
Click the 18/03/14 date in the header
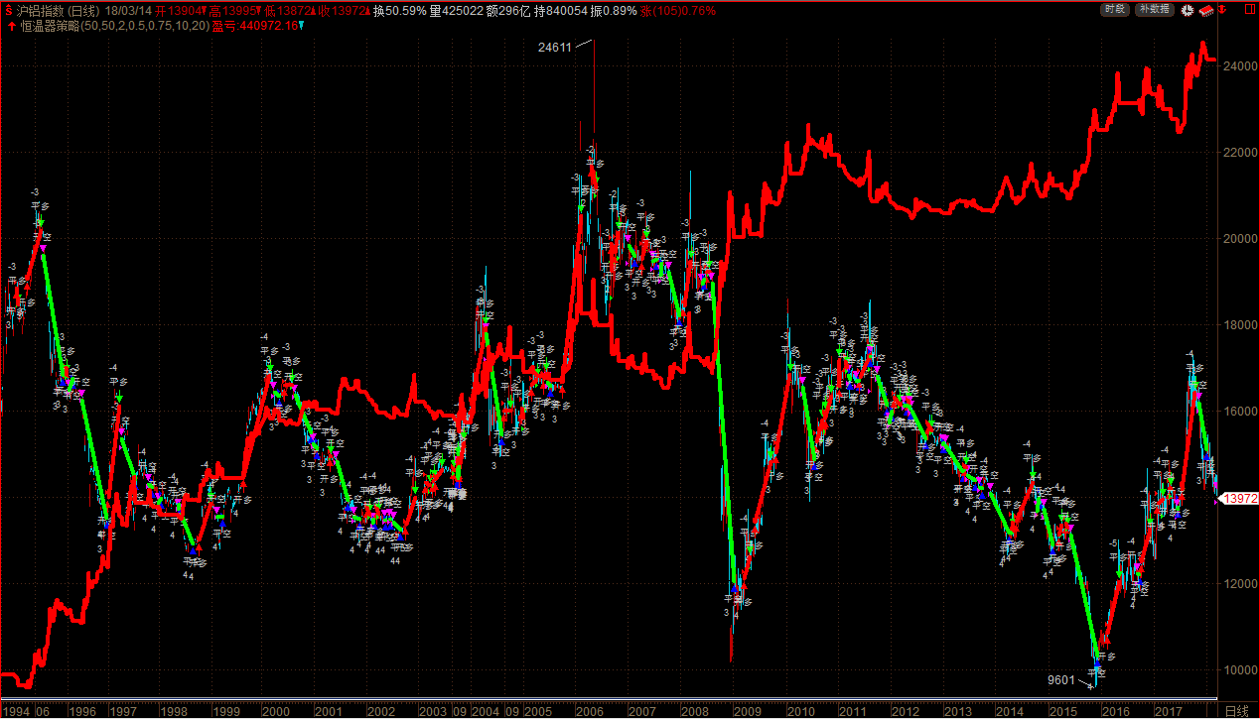click(x=128, y=10)
